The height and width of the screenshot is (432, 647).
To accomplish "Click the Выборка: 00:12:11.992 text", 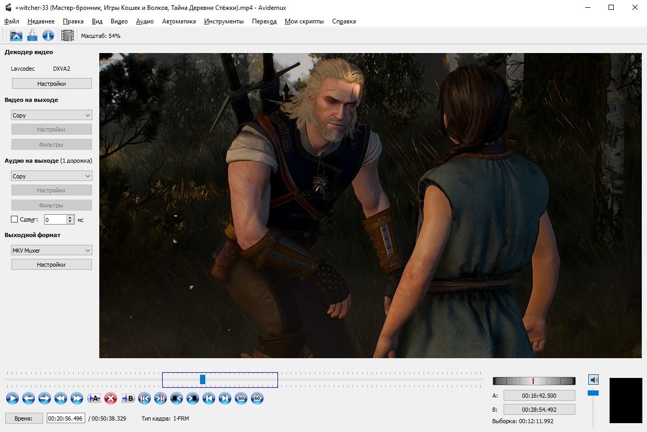I will (x=523, y=422).
